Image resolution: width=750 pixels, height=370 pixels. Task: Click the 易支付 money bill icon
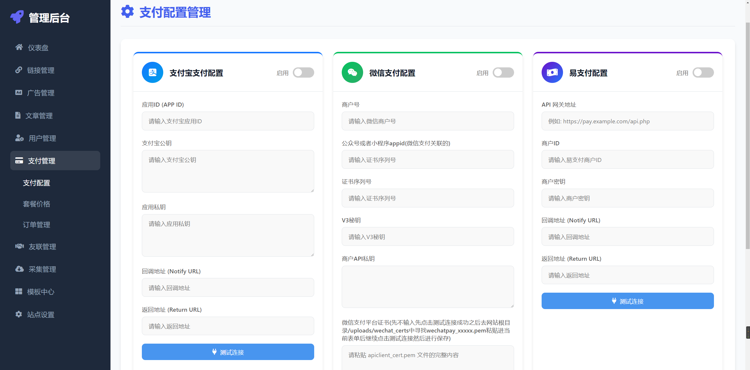point(552,72)
